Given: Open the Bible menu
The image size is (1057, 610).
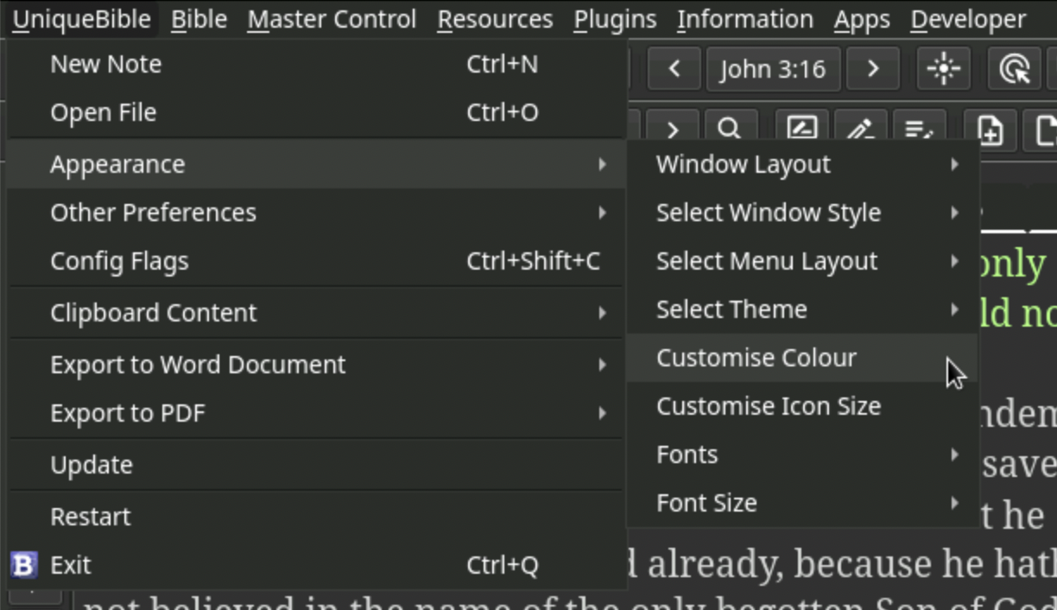Looking at the screenshot, I should [199, 19].
